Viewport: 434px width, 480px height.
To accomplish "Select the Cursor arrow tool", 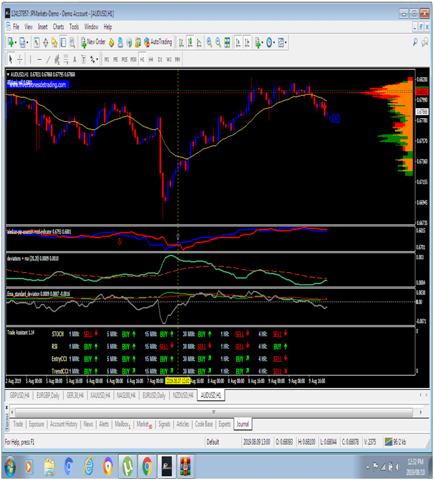I will click(x=10, y=59).
